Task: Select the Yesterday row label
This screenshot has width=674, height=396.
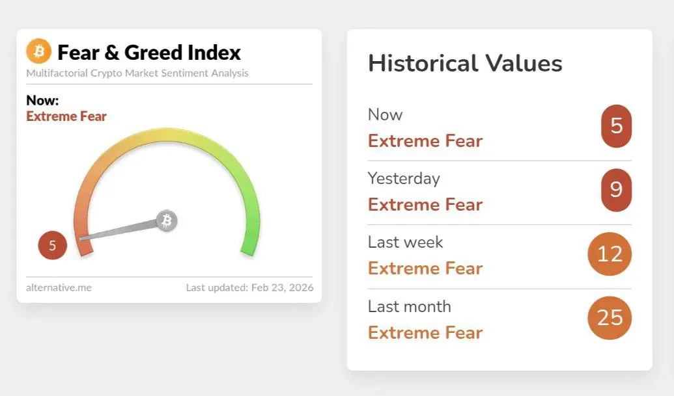Action: (x=404, y=178)
